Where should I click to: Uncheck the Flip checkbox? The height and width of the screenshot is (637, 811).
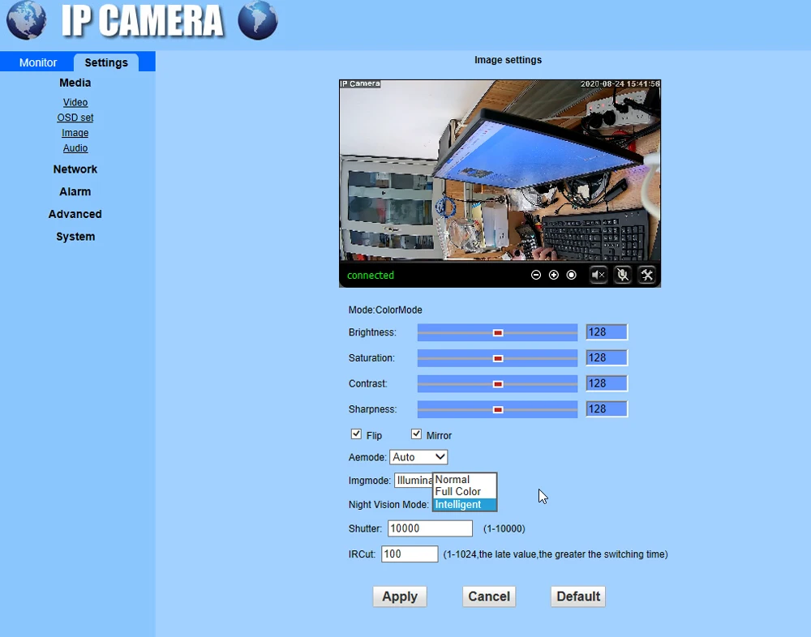click(x=356, y=434)
